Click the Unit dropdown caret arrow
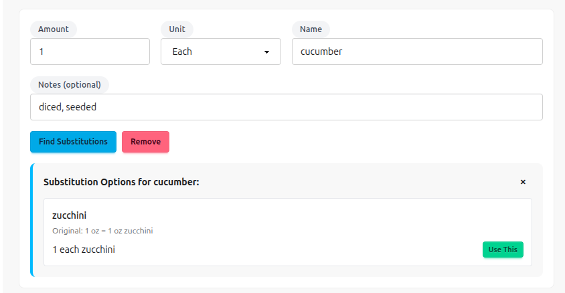The height and width of the screenshot is (293, 565). [266, 52]
